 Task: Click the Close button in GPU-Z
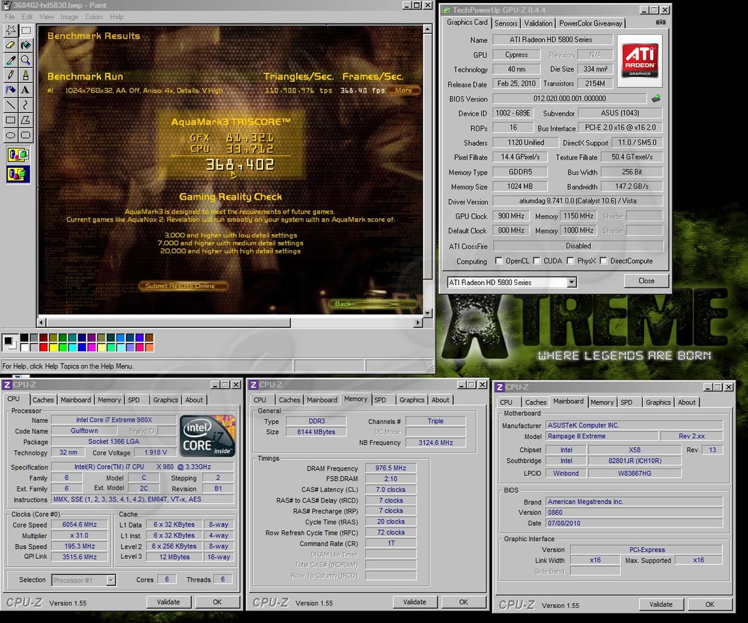pyautogui.click(x=646, y=281)
